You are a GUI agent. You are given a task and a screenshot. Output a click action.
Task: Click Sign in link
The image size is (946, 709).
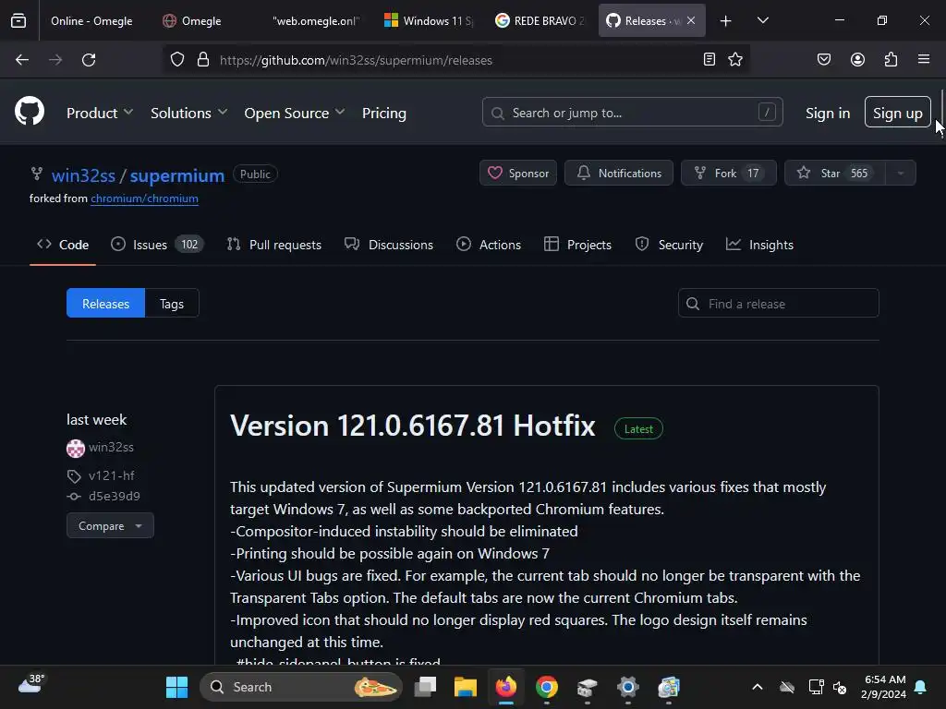coord(828,113)
